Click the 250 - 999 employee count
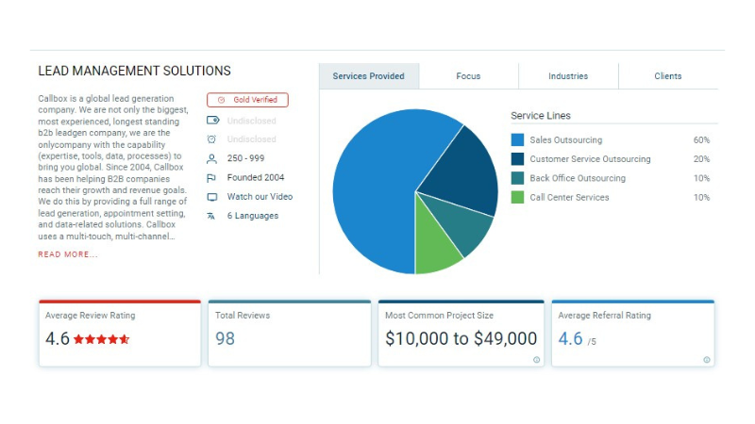 (245, 158)
